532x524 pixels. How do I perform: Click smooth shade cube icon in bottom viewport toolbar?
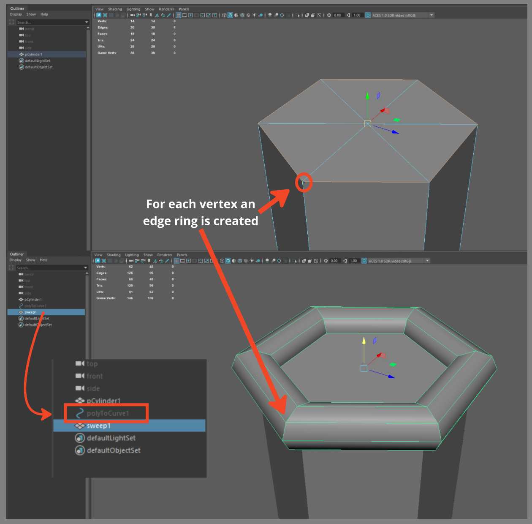(228, 261)
